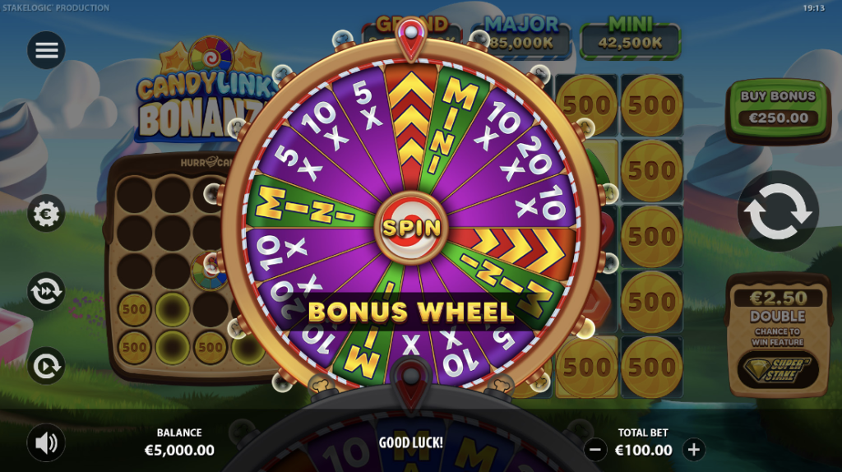Click the total bet €100.00 value

tap(643, 450)
